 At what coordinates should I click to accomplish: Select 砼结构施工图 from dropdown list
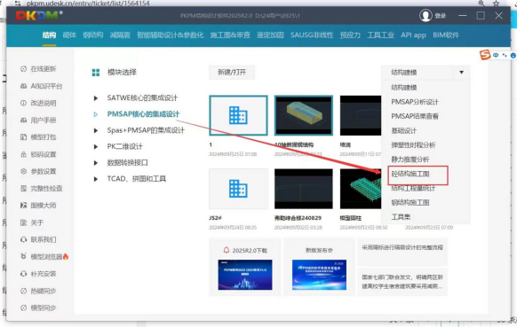(x=410, y=174)
